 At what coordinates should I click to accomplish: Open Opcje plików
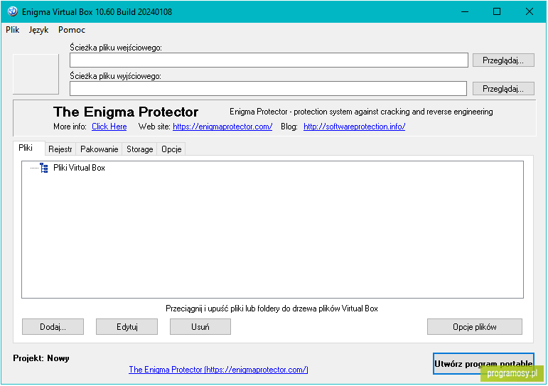click(x=475, y=326)
